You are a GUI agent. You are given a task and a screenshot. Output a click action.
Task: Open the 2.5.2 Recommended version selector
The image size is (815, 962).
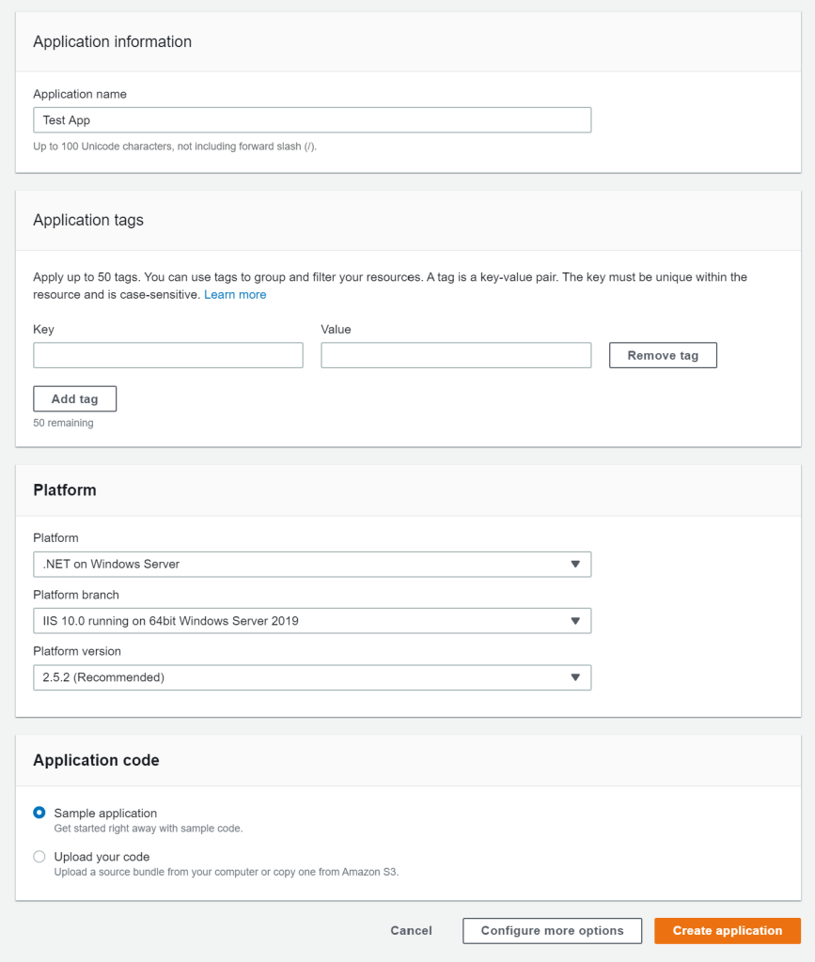coord(312,676)
